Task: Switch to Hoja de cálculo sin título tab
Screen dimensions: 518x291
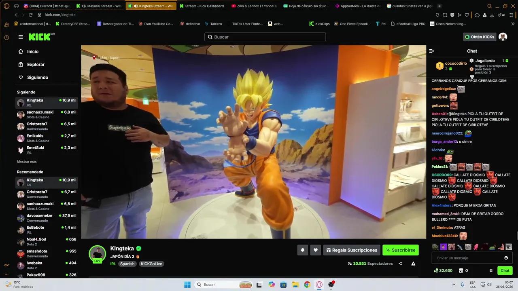Action: click(x=306, y=6)
